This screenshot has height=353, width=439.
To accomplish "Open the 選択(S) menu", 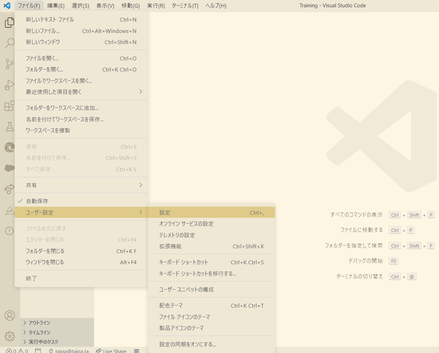I will [x=81, y=6].
